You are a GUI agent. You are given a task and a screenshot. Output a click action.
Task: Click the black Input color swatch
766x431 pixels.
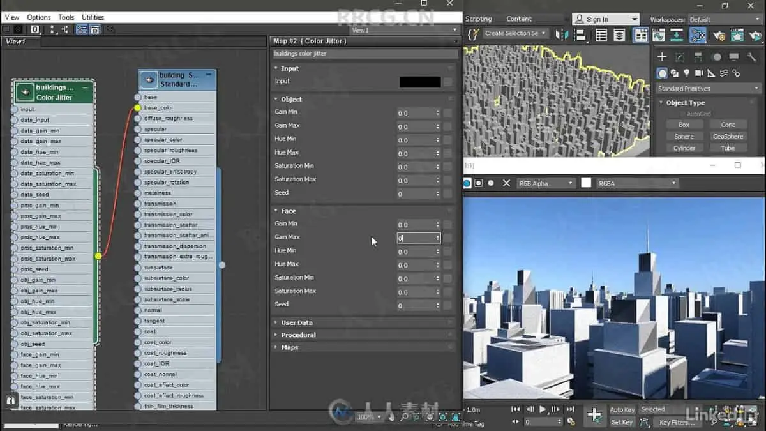click(x=420, y=82)
